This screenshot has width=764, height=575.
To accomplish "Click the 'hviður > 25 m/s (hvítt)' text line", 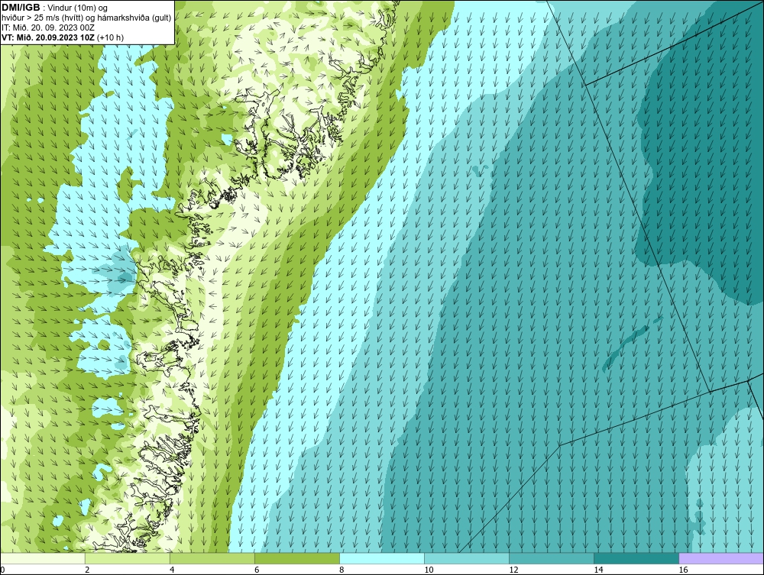I will 87,18.
